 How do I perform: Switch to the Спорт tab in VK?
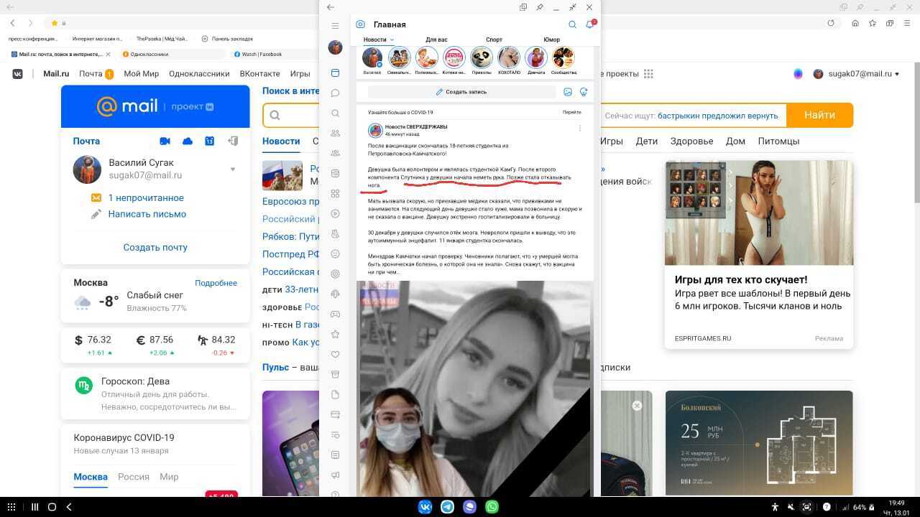(x=494, y=39)
